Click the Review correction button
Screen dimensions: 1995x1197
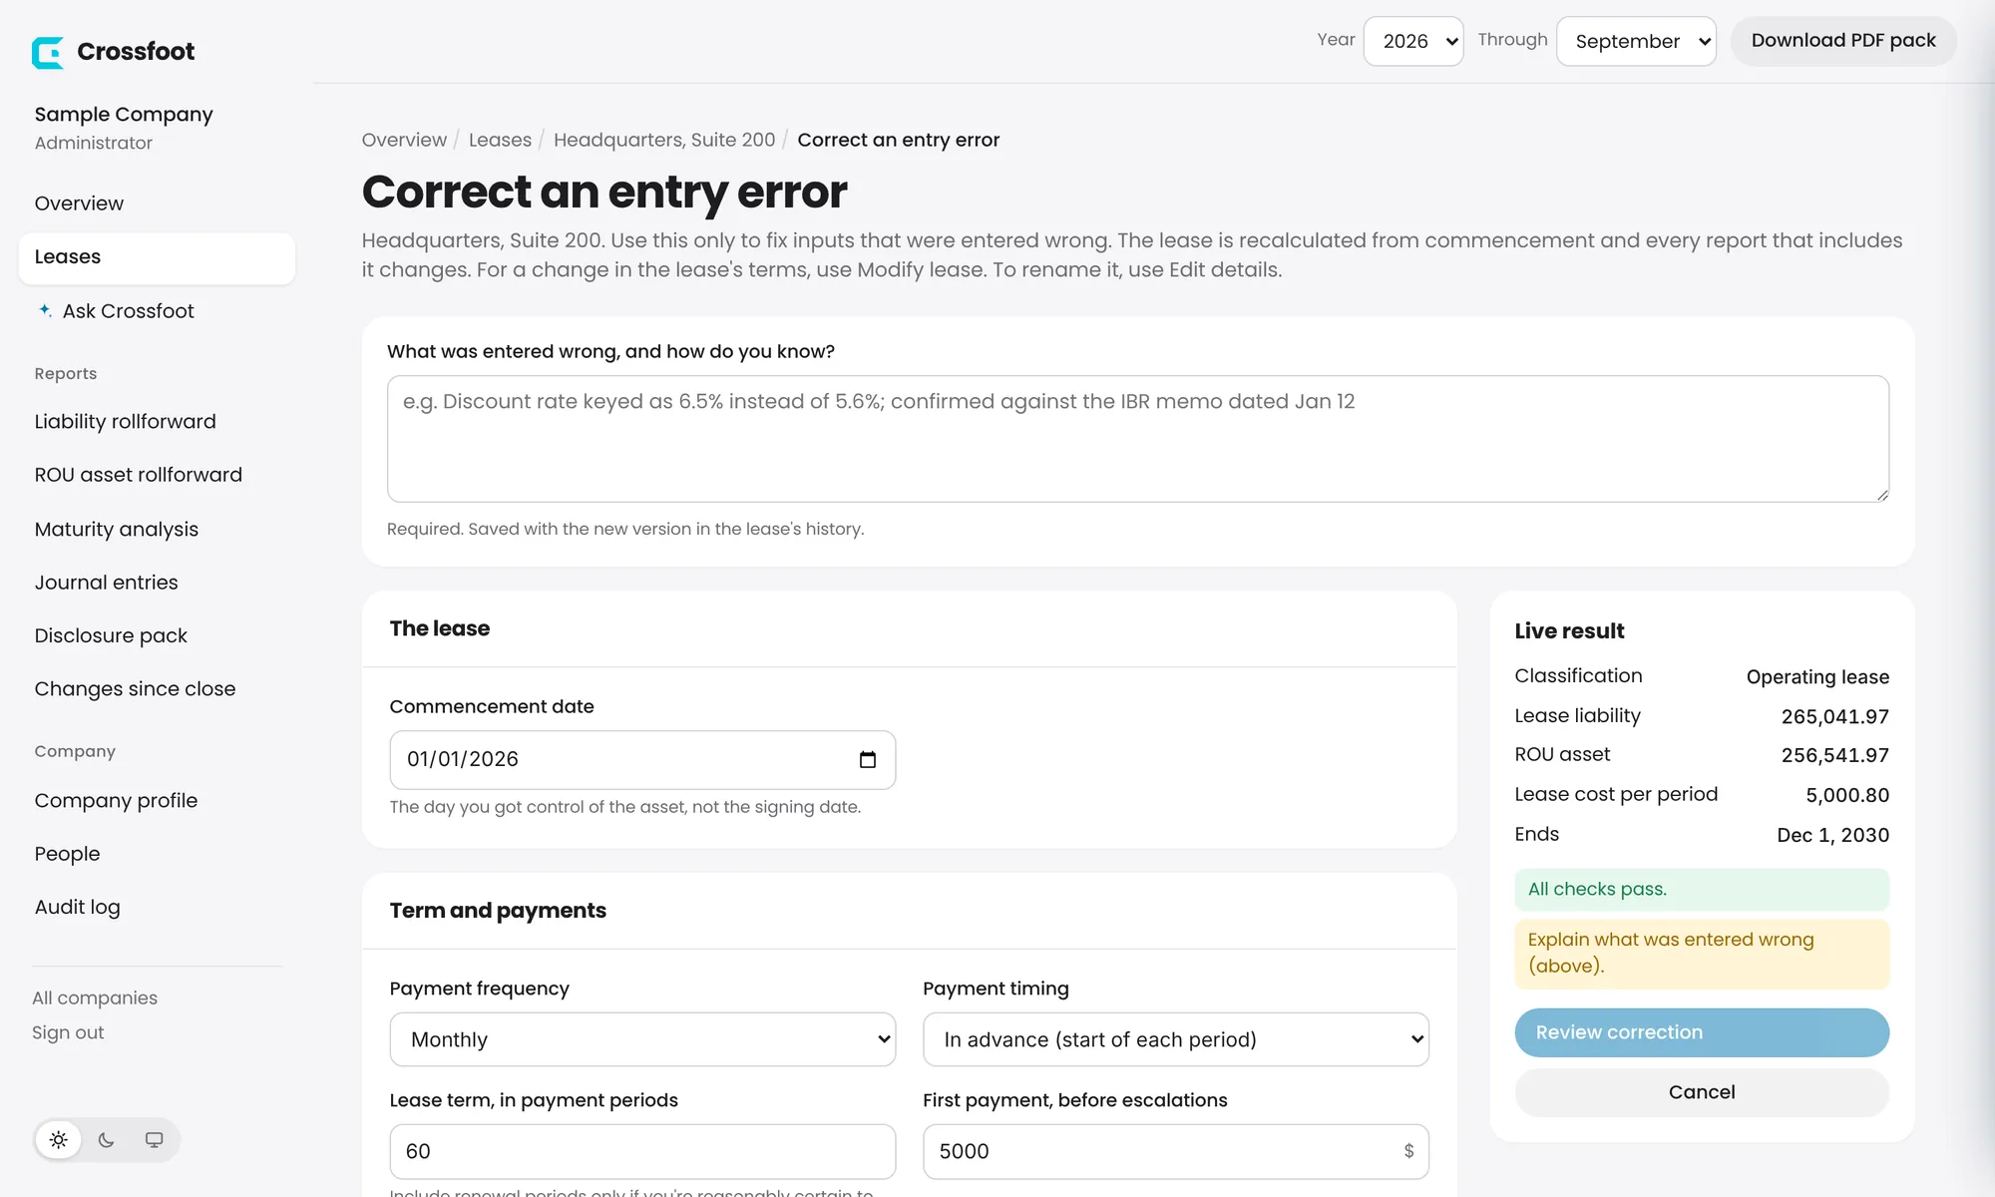[x=1702, y=1032]
